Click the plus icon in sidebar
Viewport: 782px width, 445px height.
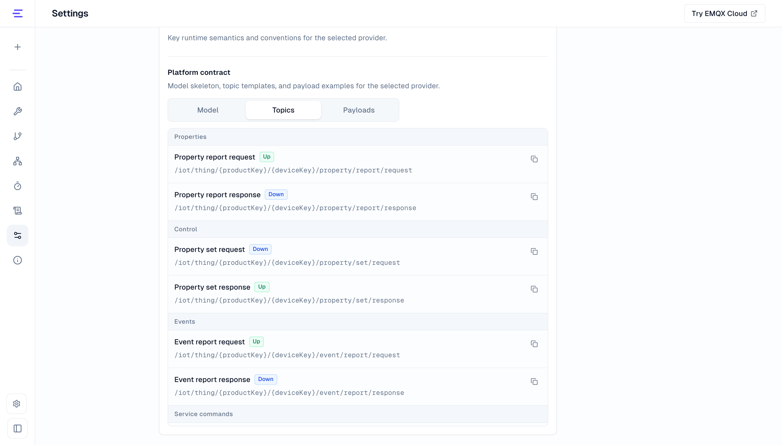pos(17,47)
